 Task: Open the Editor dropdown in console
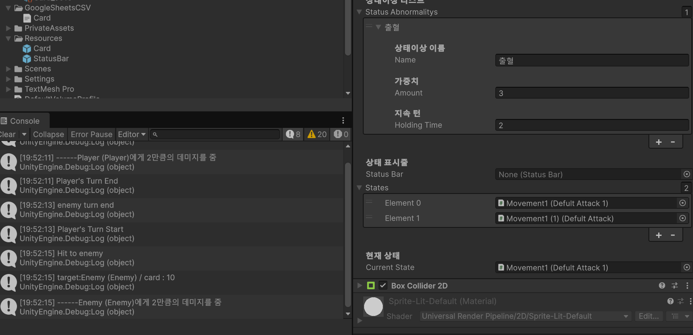click(x=132, y=134)
